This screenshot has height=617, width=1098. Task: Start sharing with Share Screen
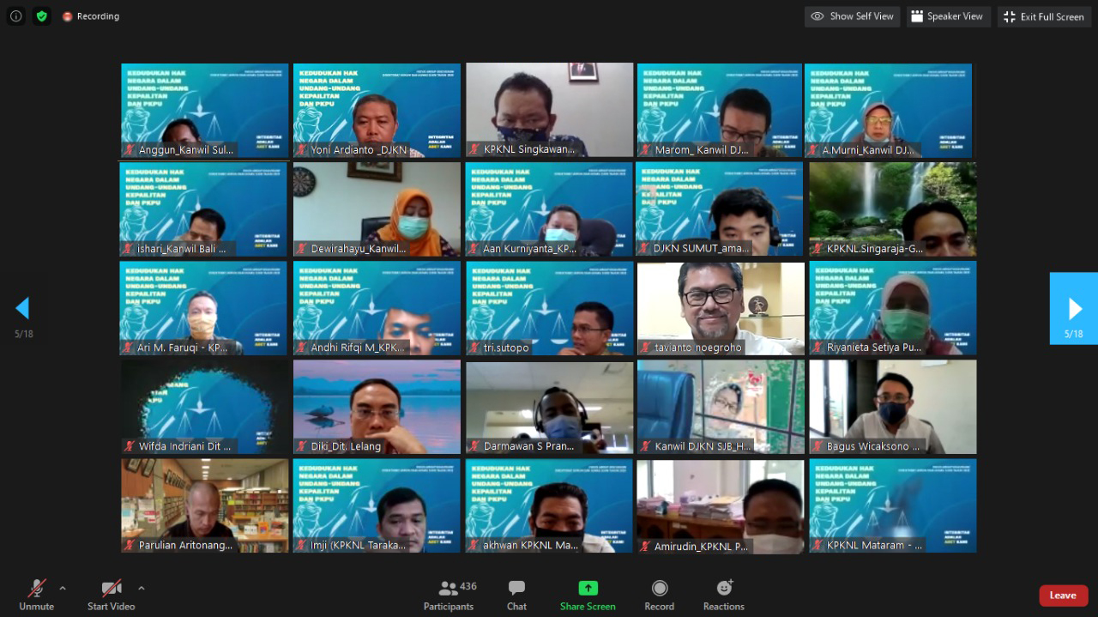point(588,595)
